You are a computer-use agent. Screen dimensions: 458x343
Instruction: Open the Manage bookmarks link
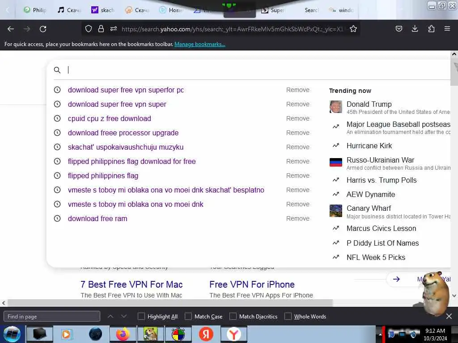[200, 44]
